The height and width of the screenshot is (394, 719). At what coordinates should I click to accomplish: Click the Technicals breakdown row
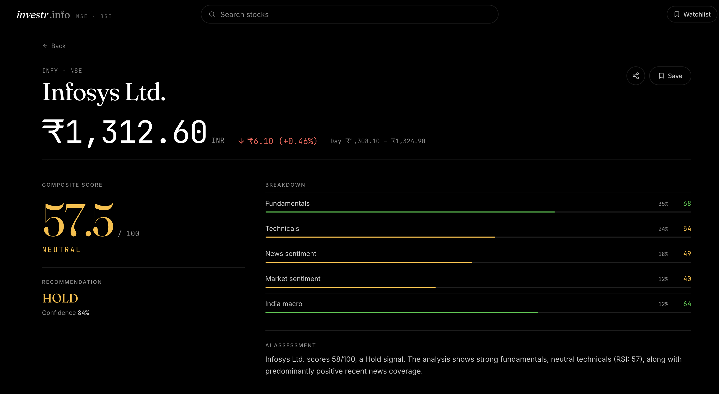478,230
